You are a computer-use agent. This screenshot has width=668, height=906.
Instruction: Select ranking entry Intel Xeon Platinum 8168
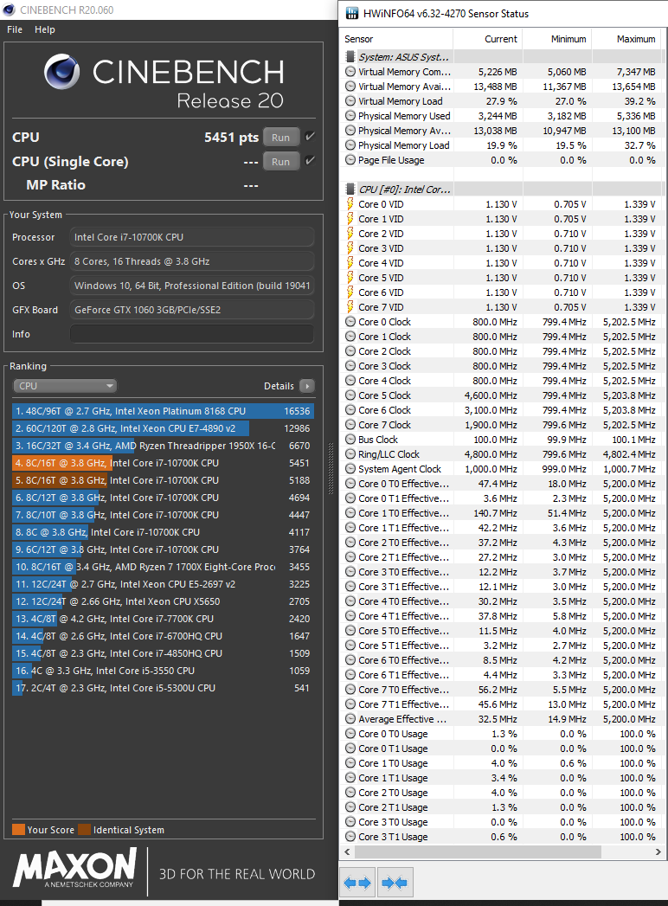pyautogui.click(x=163, y=411)
